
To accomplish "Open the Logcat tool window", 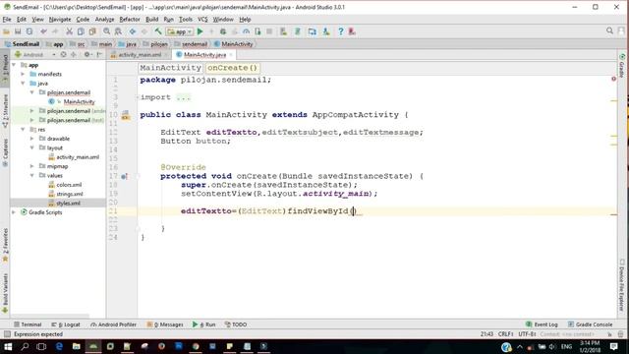I will 66,324.
